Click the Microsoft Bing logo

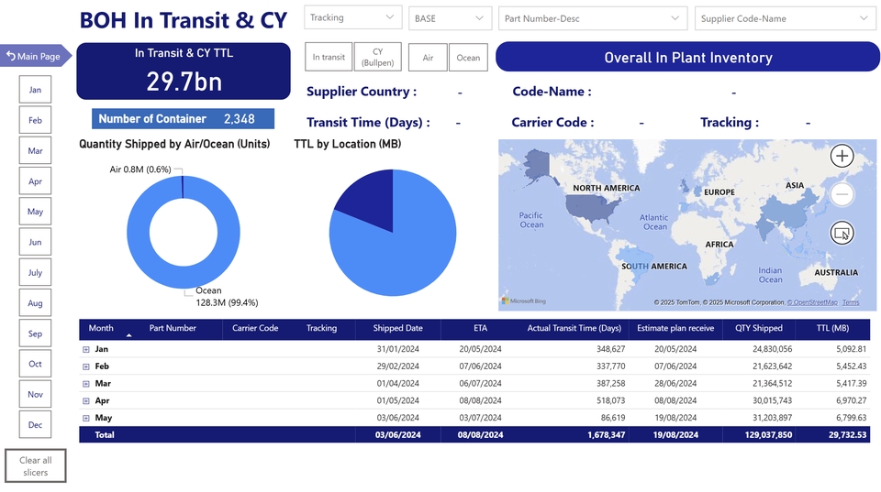pyautogui.click(x=524, y=301)
